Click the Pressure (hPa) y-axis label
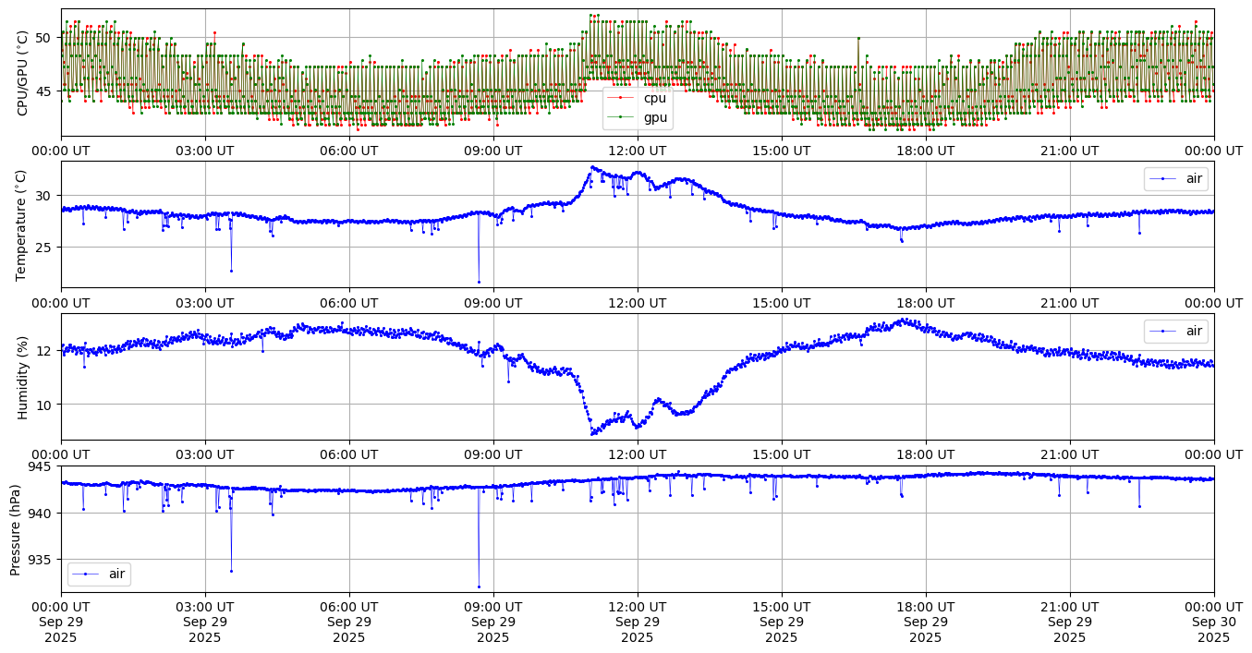The height and width of the screenshot is (653, 1252). click(x=16, y=529)
